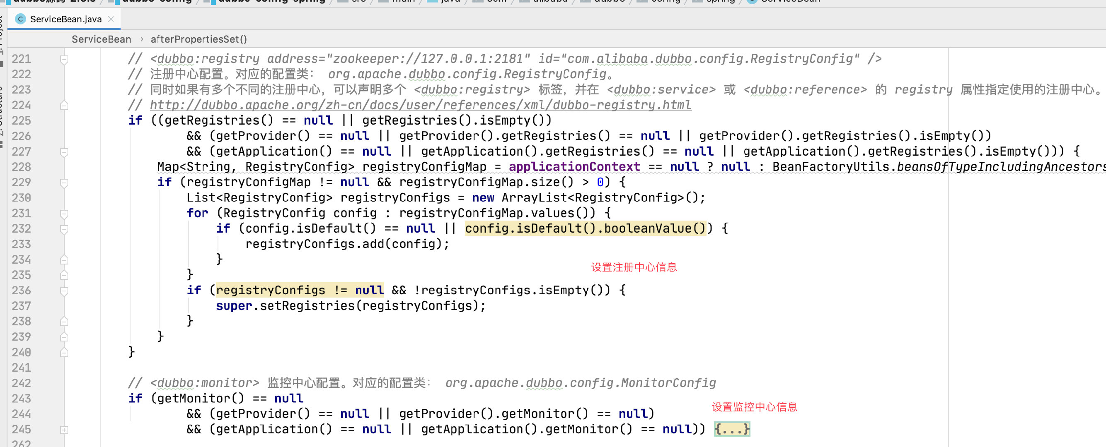Click line number 228 in the gutter
1106x447 pixels.
pyautogui.click(x=22, y=167)
